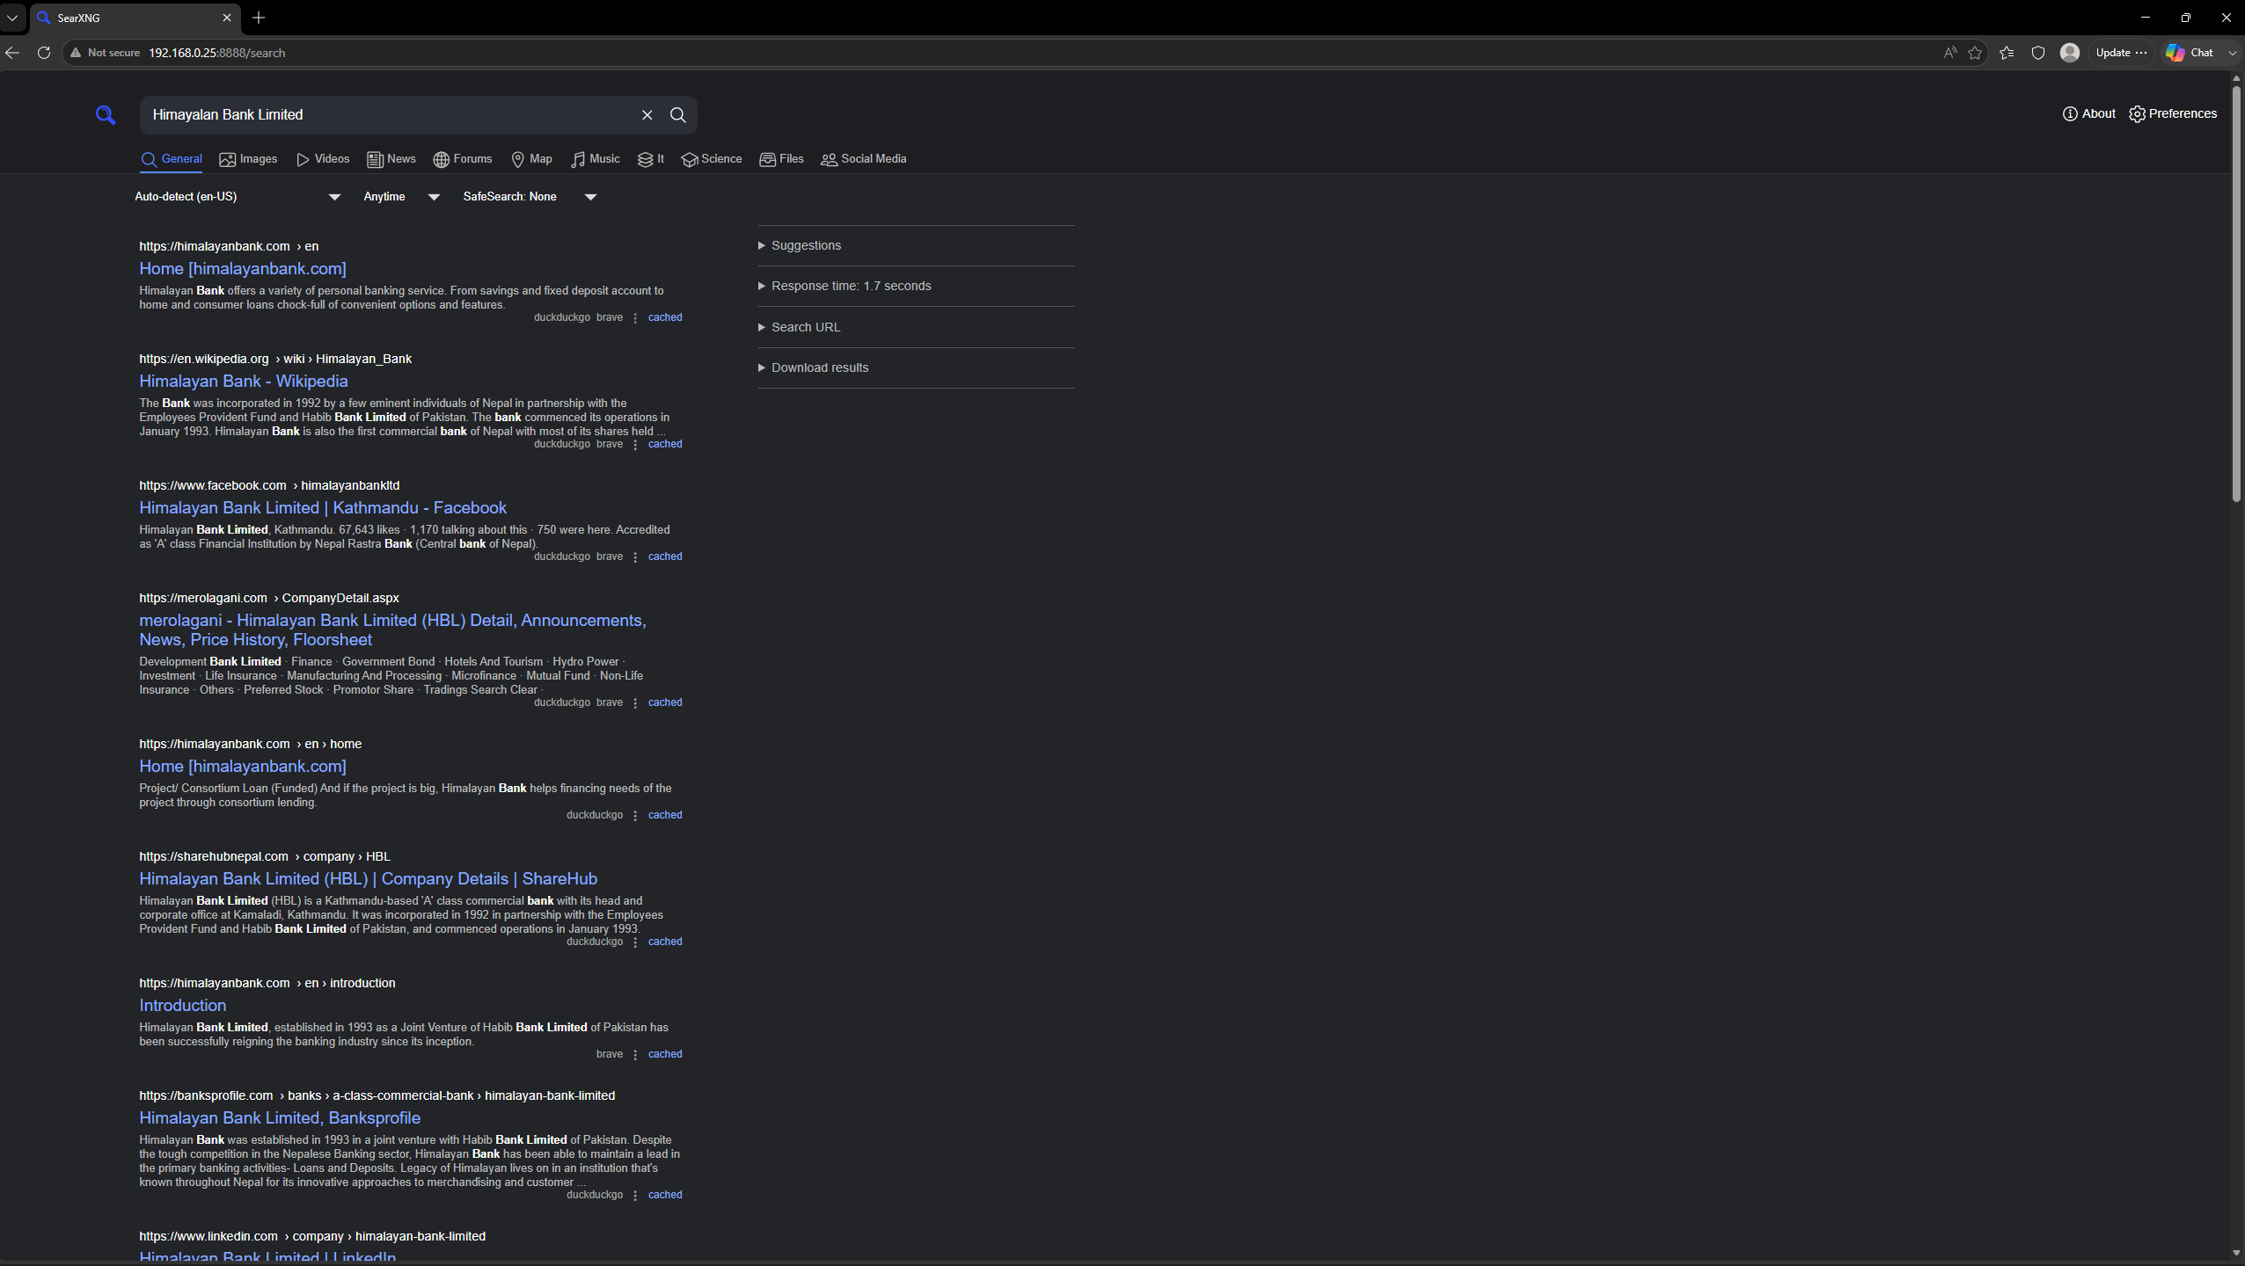Open cached link for ShareHub result
This screenshot has width=2245, height=1266.
coord(665,942)
